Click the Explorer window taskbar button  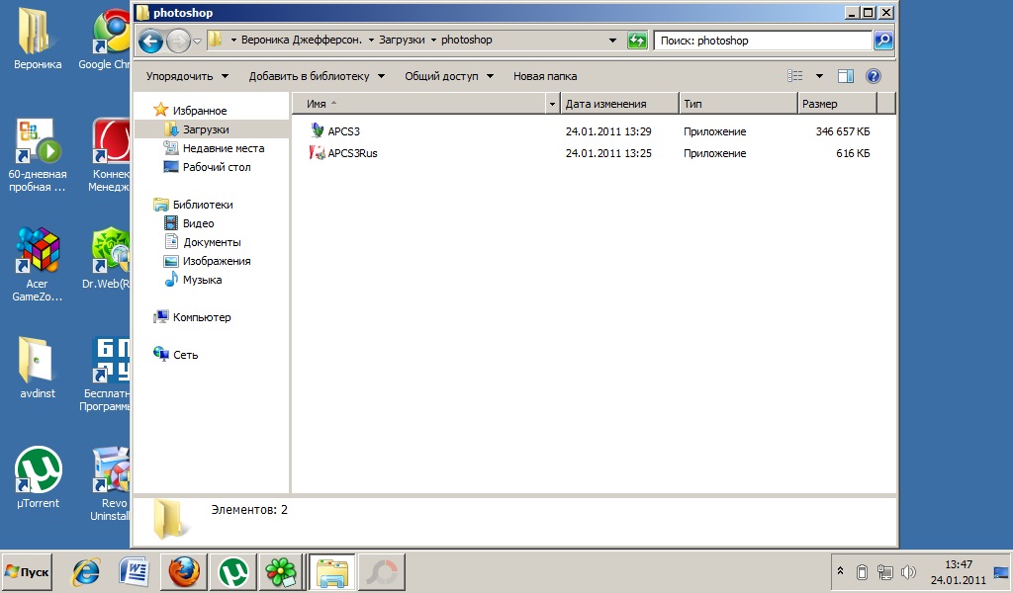[x=332, y=571]
